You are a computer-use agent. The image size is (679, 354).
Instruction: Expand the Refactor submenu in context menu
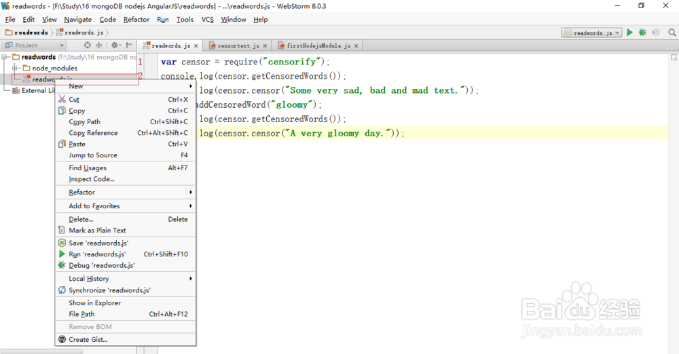pos(126,192)
